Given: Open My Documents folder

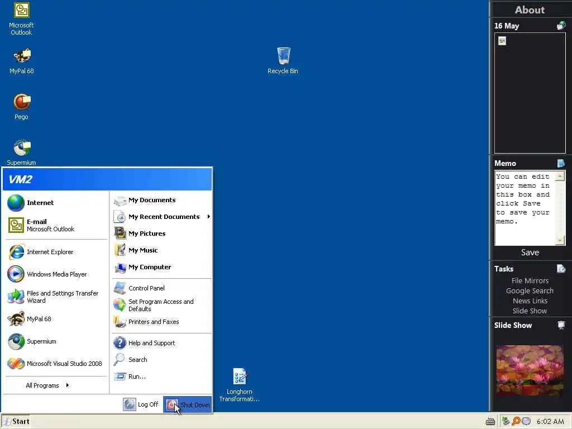Looking at the screenshot, I should [161, 200].
